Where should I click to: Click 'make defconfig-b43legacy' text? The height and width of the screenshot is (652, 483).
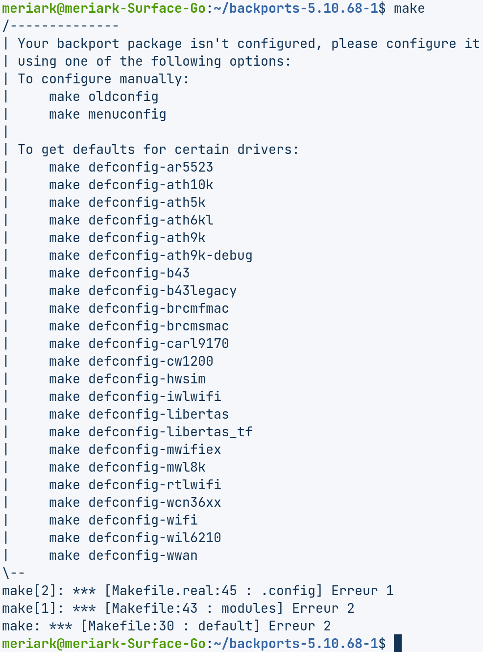[x=143, y=291]
